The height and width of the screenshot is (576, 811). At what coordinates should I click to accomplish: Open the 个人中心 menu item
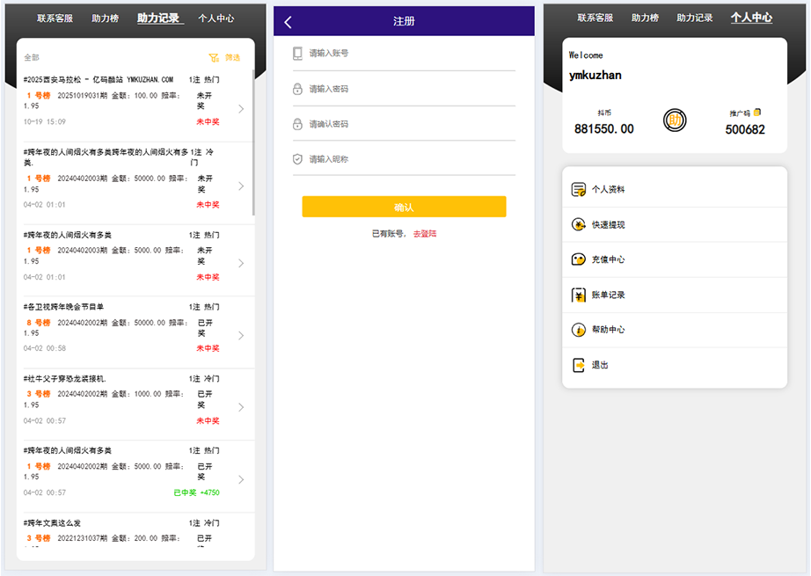pos(751,17)
